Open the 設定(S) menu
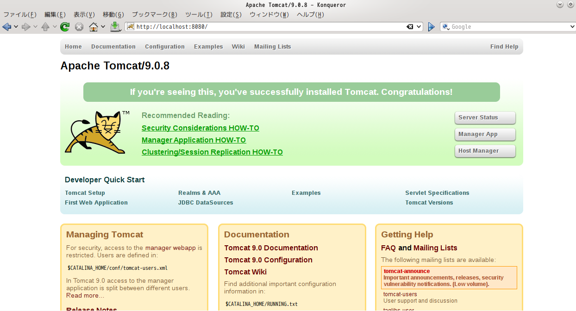This screenshot has height=311, width=576. [231, 14]
